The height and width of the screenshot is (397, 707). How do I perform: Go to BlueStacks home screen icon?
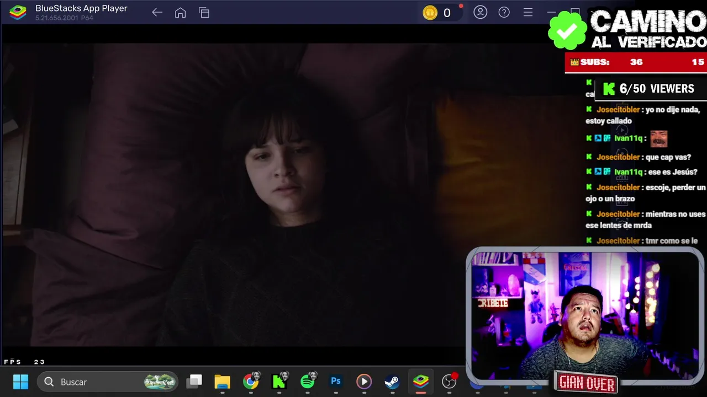tap(180, 13)
